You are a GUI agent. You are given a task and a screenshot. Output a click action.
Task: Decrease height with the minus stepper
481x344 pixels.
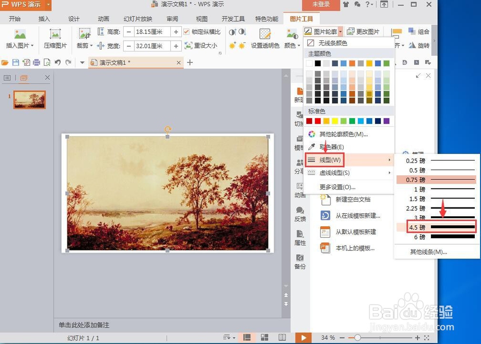point(129,32)
